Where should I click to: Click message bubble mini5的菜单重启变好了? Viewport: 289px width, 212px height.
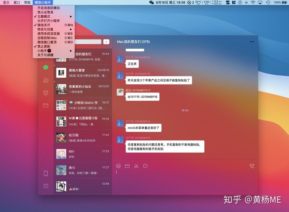point(143,128)
